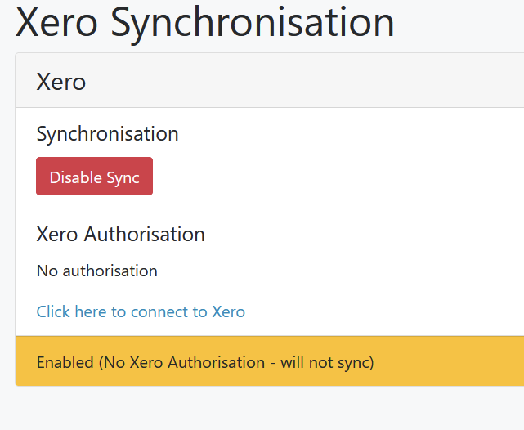The width and height of the screenshot is (524, 430).
Task: Click the word 'Synchronisation' in page title
Action: coord(253,24)
